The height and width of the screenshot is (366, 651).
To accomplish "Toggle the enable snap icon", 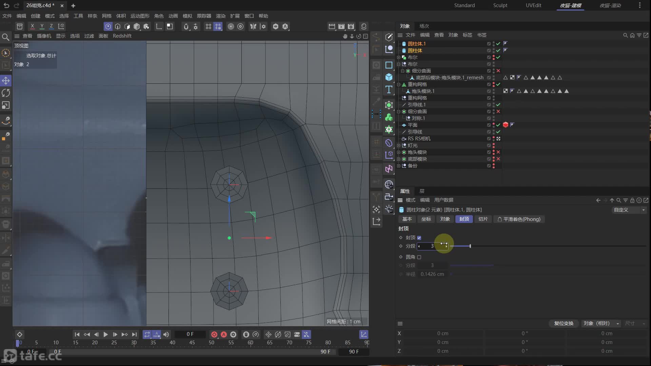I will coord(186,26).
